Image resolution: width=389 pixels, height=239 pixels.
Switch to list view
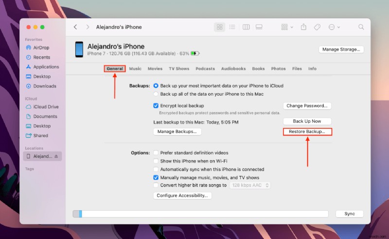click(x=232, y=27)
